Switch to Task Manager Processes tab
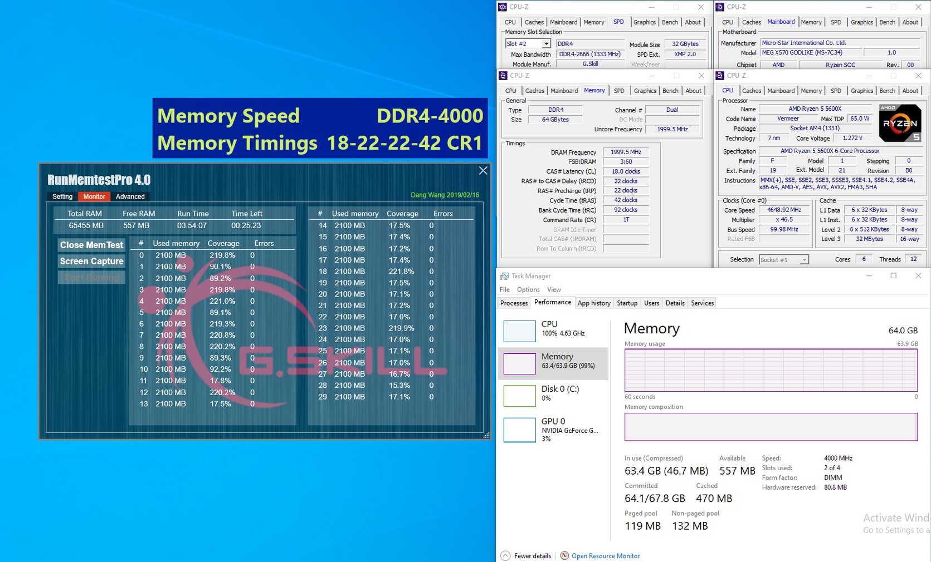The width and height of the screenshot is (931, 562). 514,303
